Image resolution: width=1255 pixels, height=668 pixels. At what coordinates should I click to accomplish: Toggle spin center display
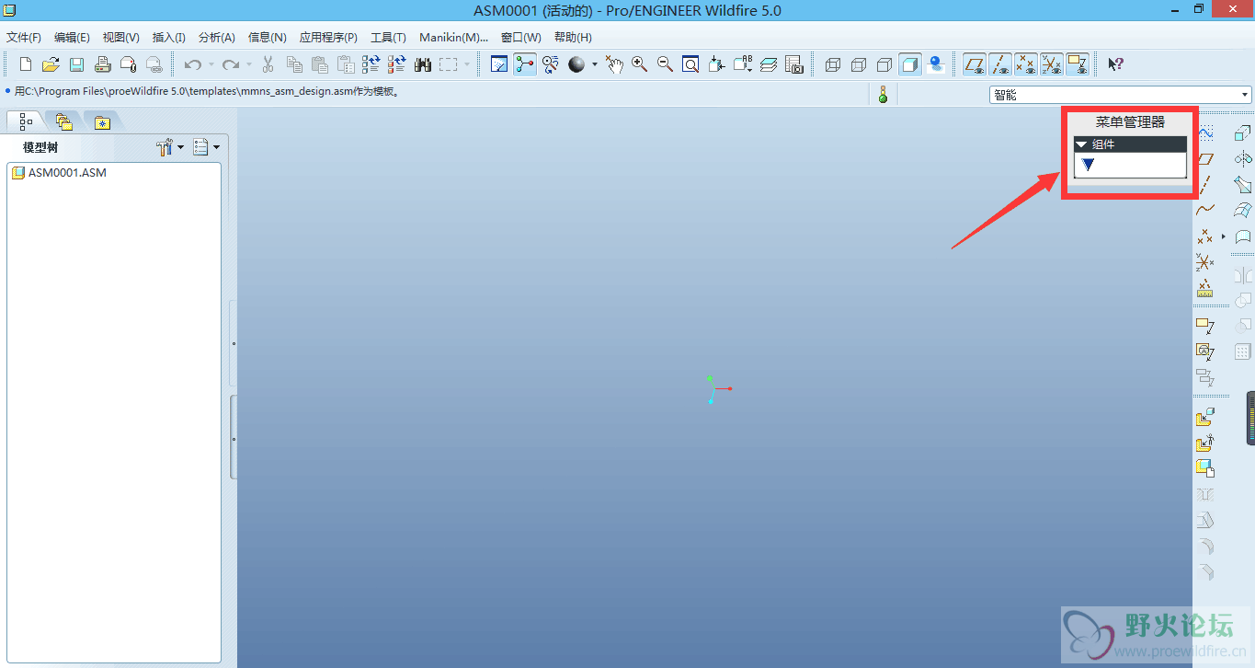click(525, 64)
